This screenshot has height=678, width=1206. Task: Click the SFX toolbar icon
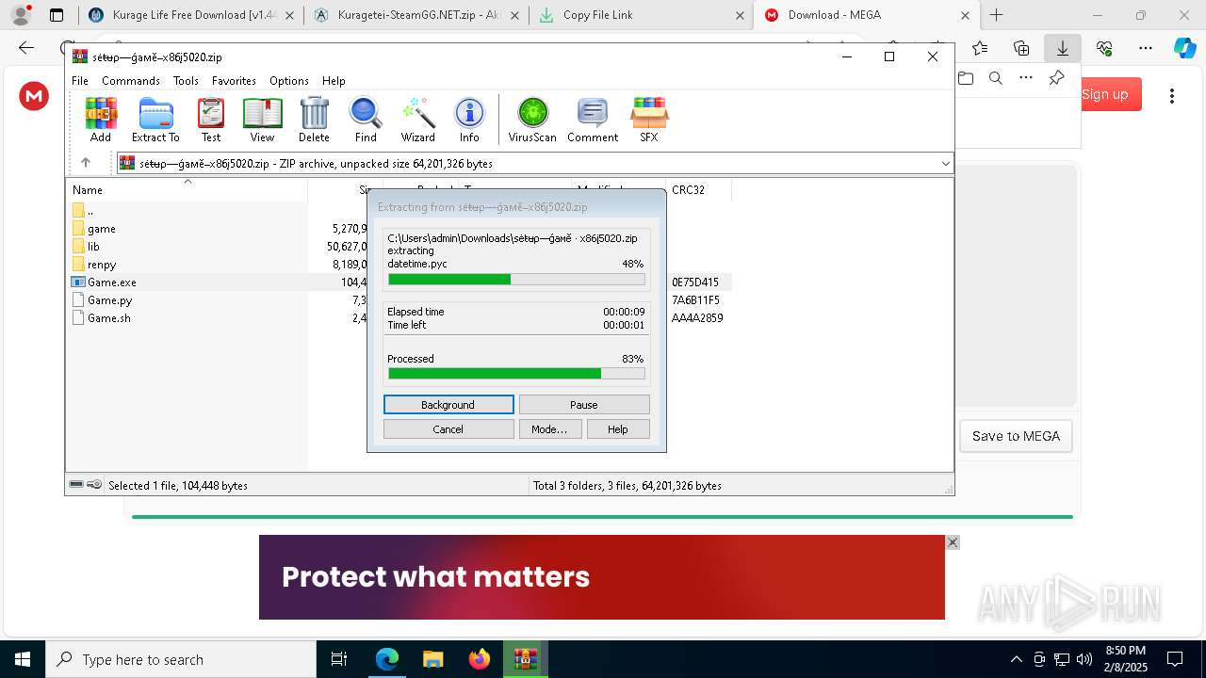tap(649, 120)
